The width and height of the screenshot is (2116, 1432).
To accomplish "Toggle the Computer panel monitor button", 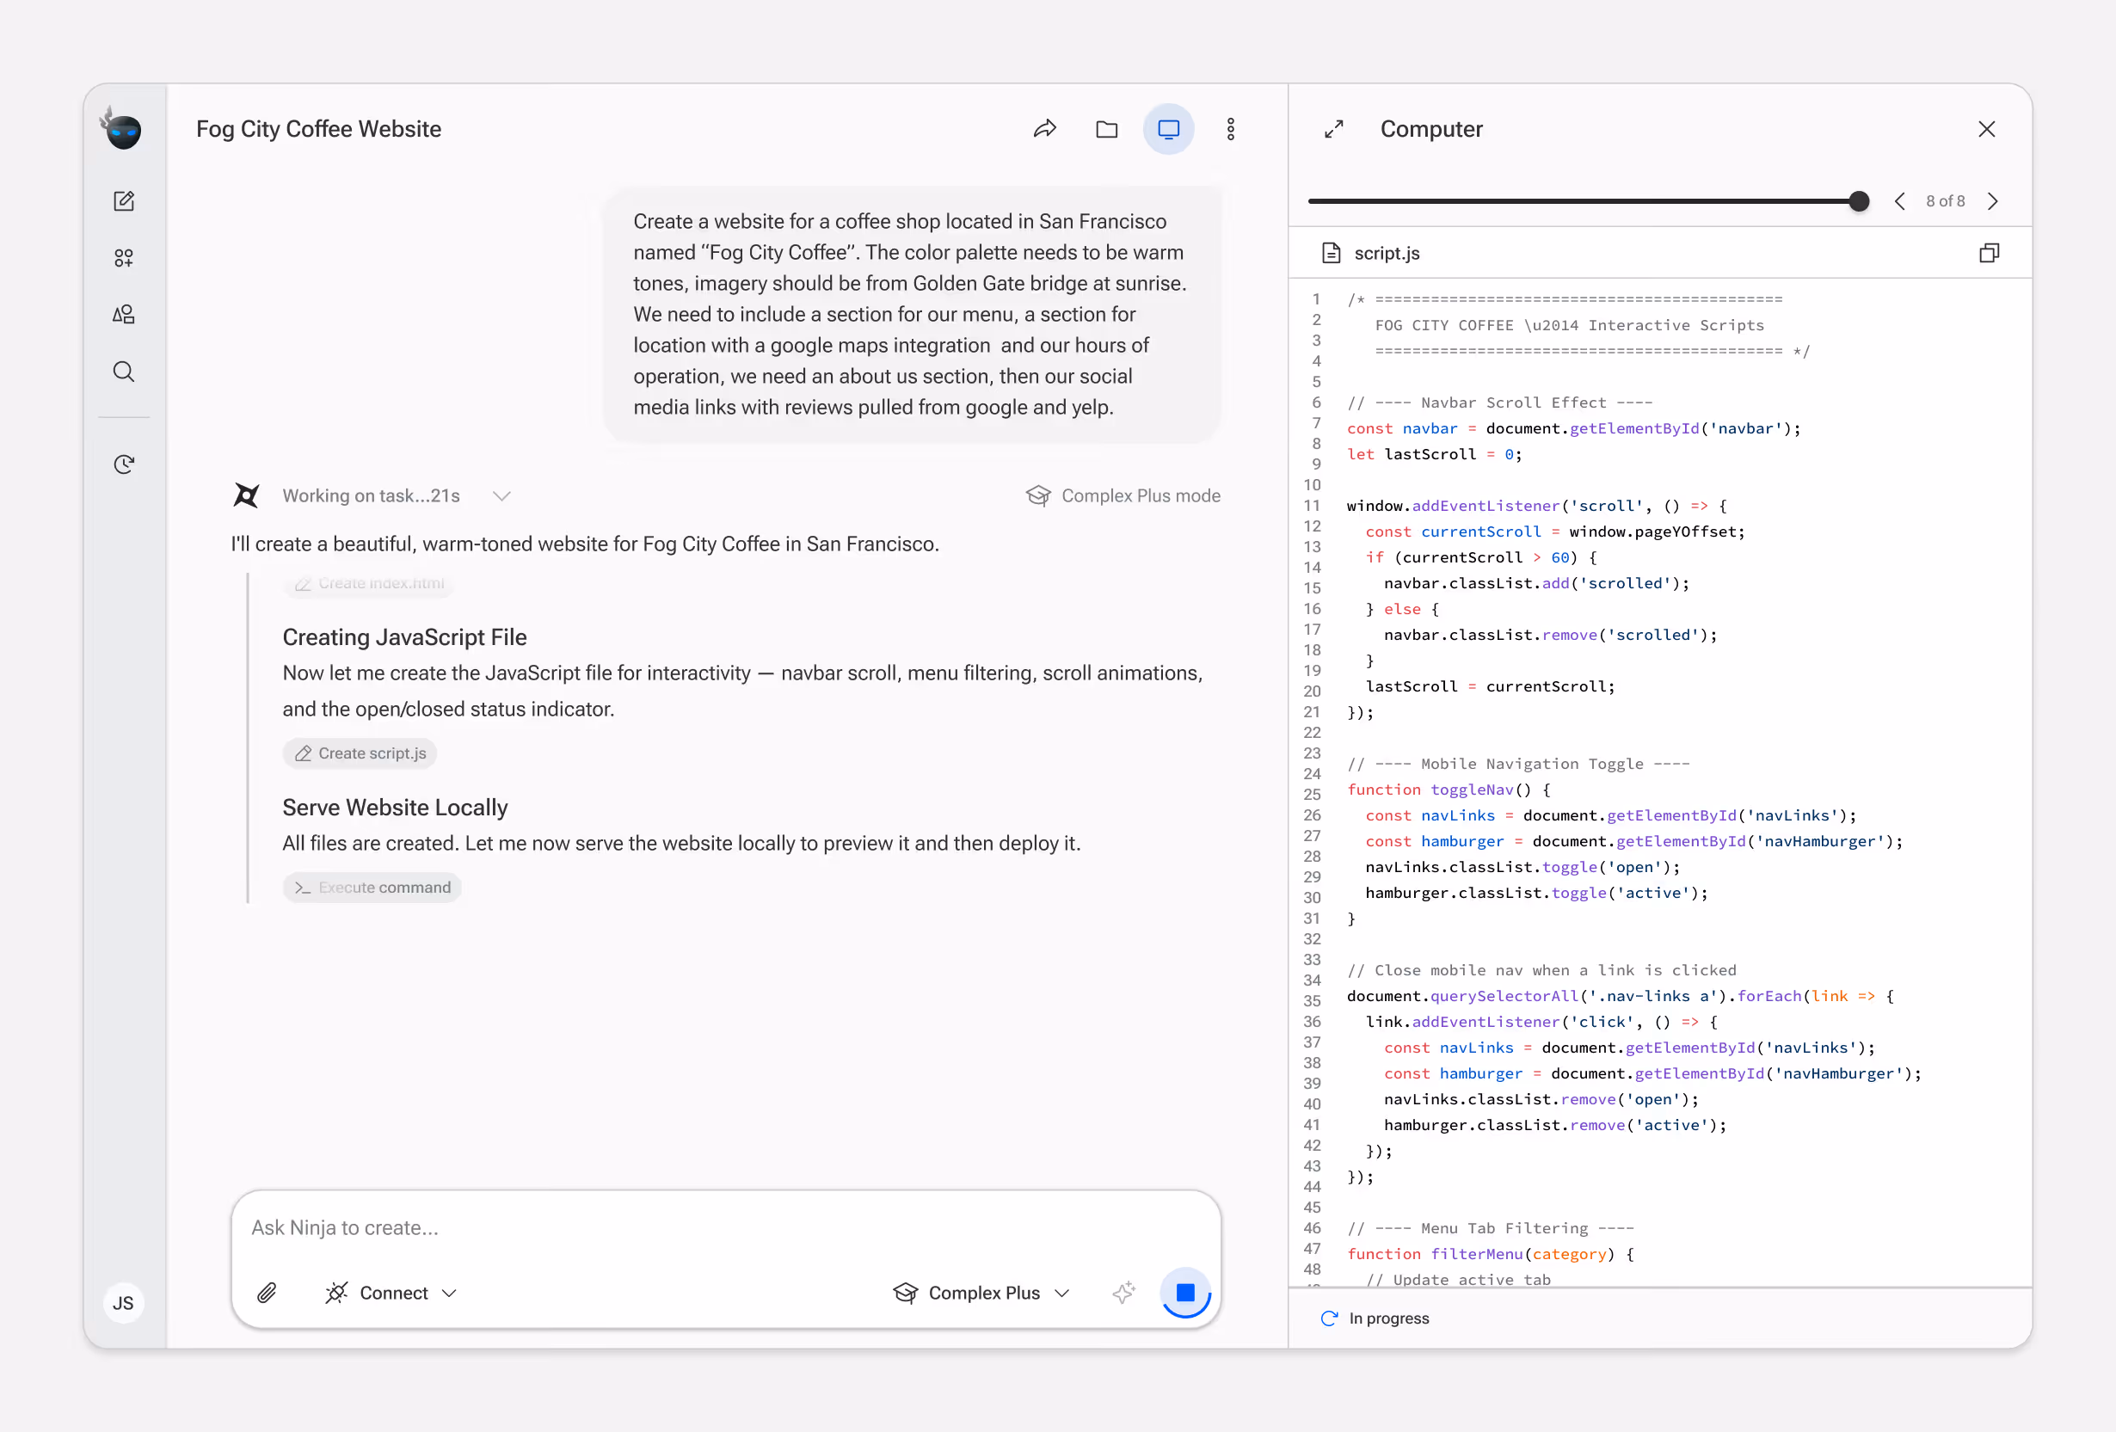I will (x=1168, y=129).
